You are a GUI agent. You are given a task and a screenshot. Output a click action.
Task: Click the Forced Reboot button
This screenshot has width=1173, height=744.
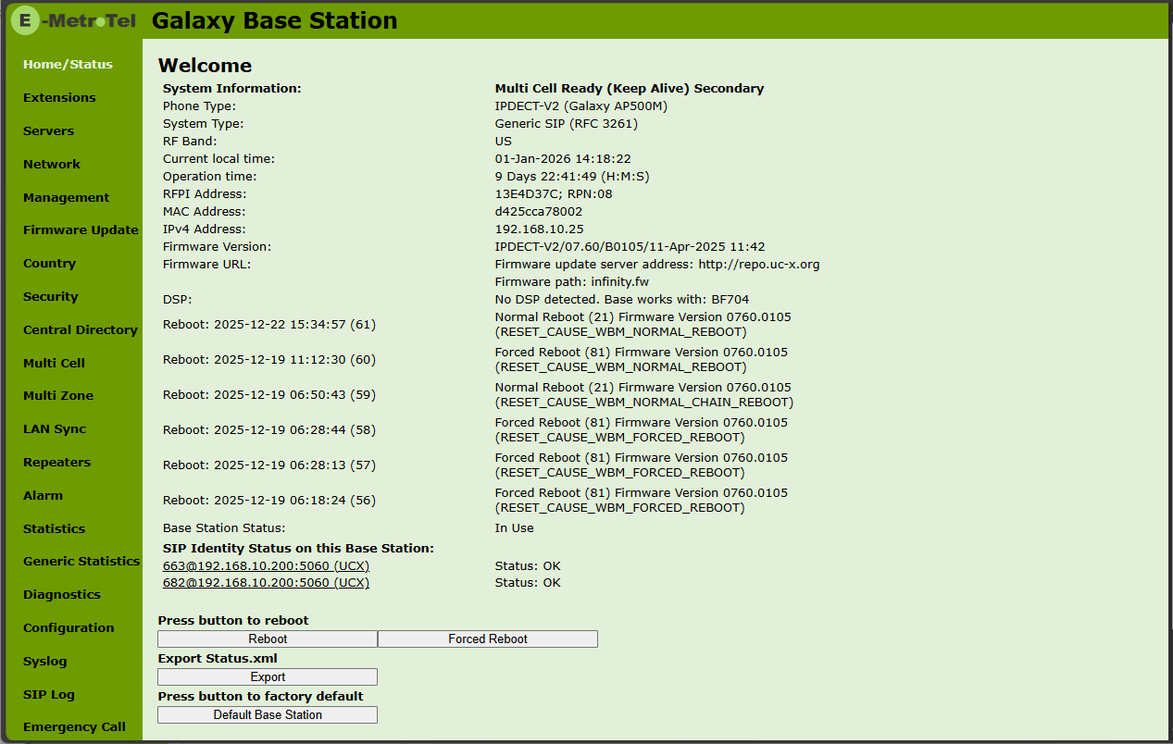coord(488,639)
